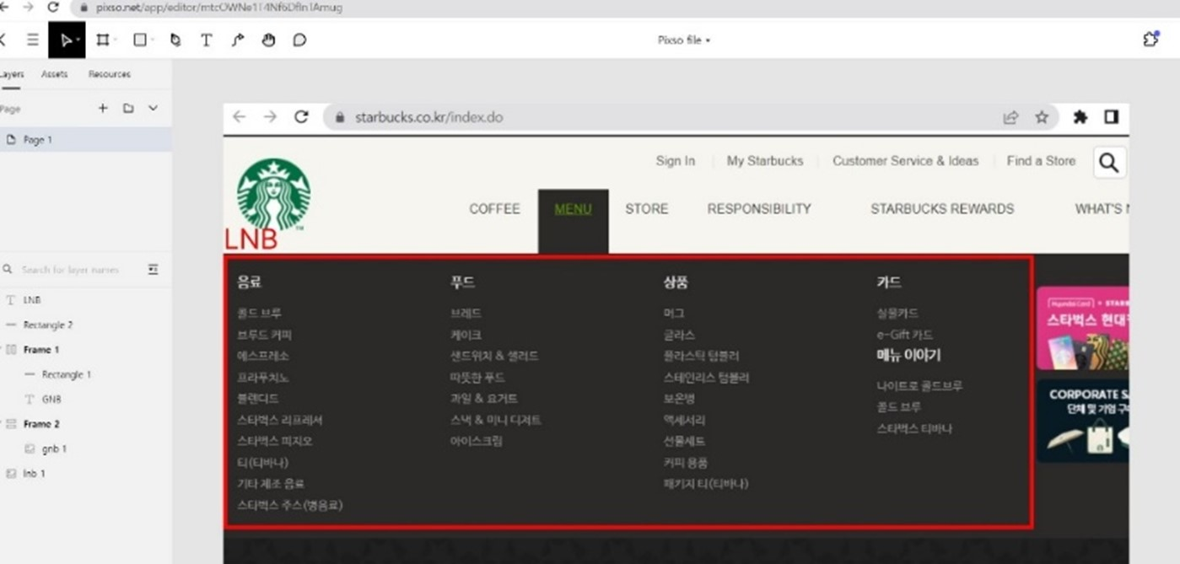Screen dimensions: 1180x564
Task: Switch to the Layers tab
Action: [11, 74]
